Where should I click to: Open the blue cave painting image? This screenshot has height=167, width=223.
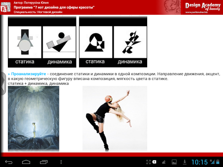click(34, 119)
